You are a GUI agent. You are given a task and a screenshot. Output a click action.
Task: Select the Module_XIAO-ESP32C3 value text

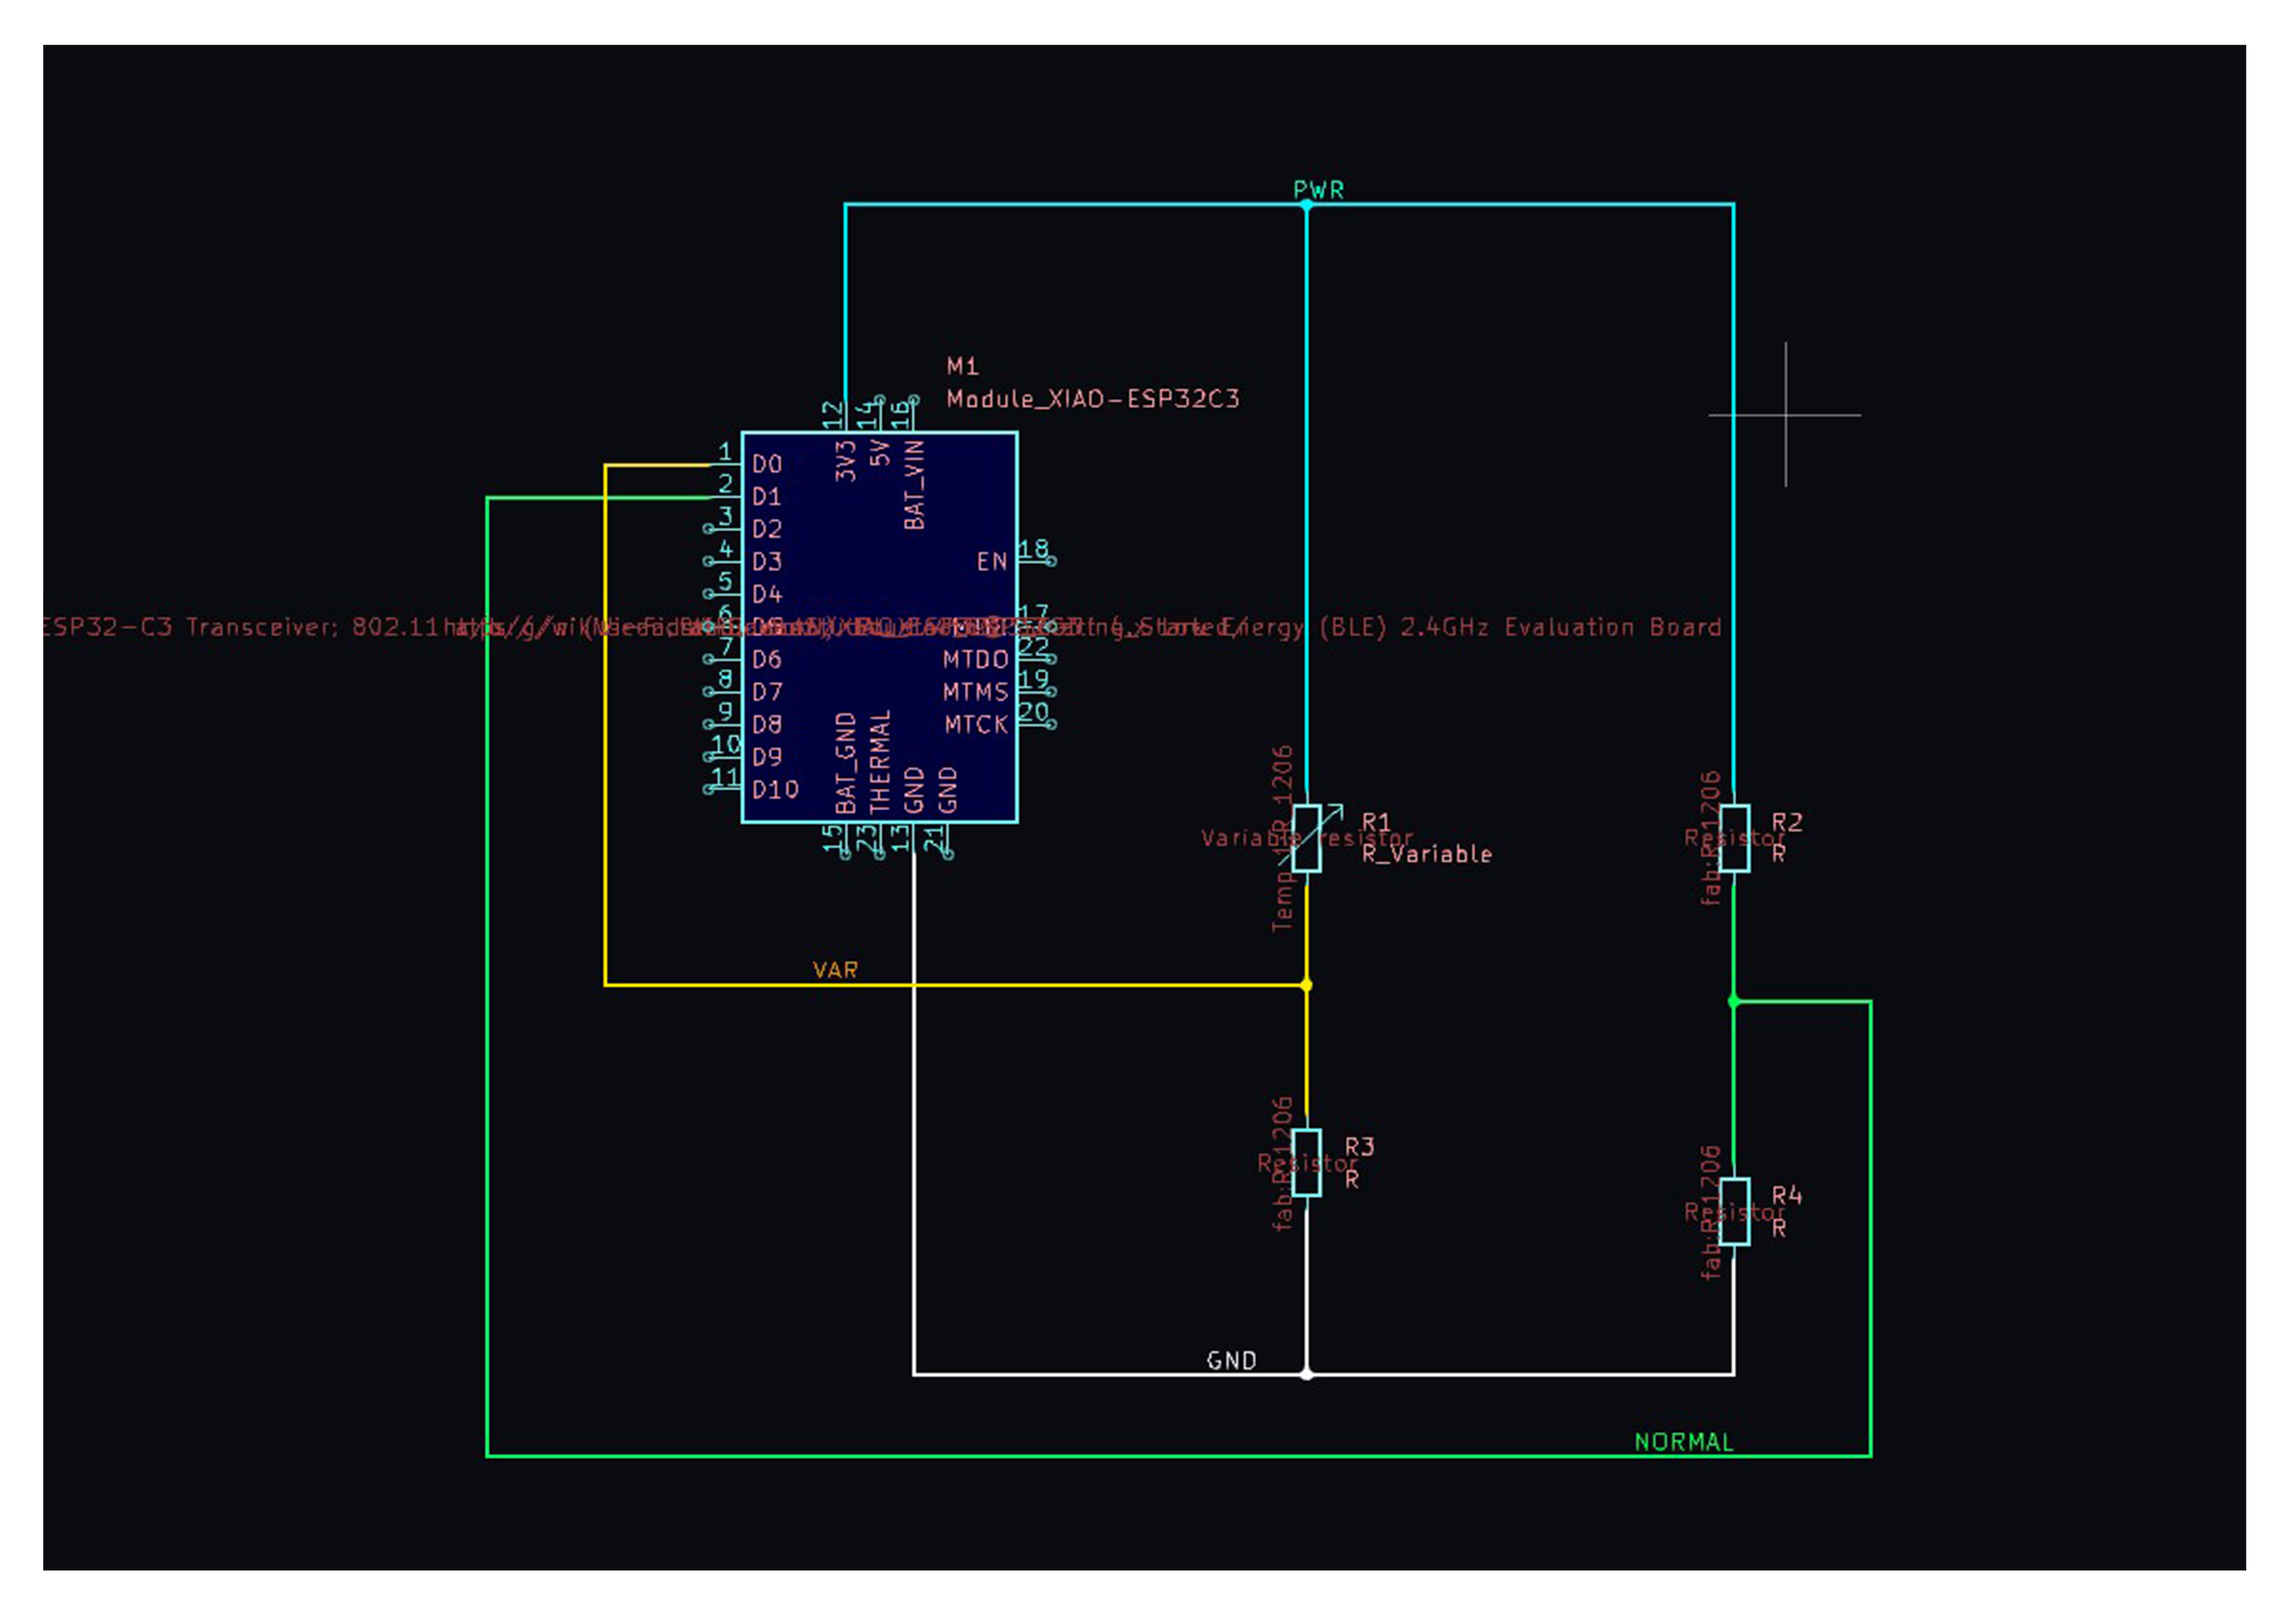(1093, 399)
